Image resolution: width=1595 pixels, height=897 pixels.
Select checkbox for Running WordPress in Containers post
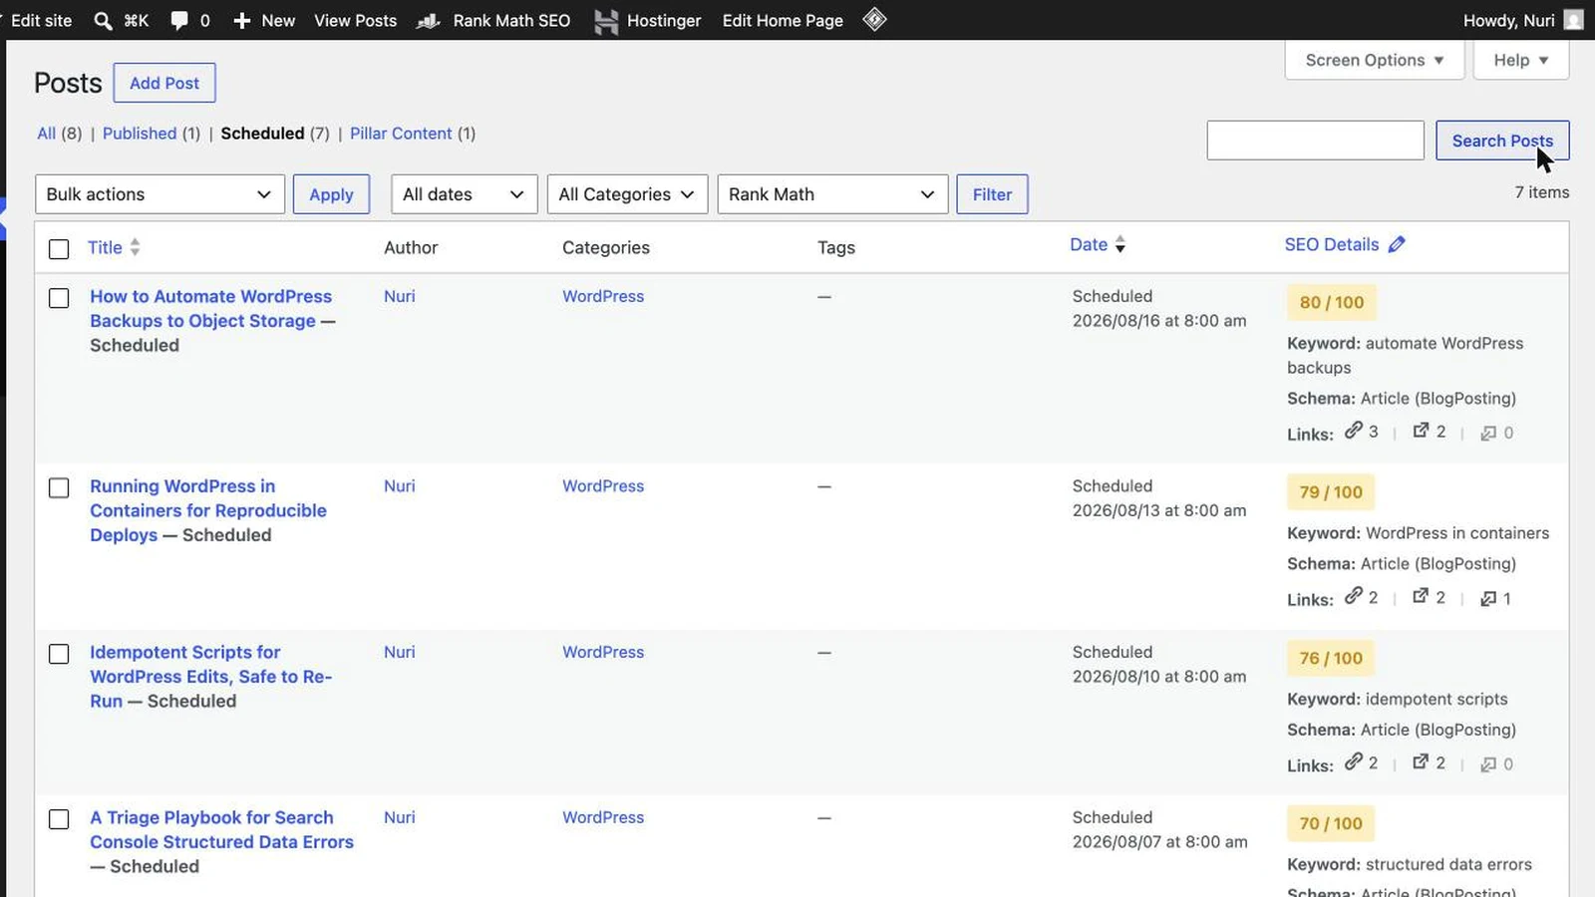coord(59,487)
